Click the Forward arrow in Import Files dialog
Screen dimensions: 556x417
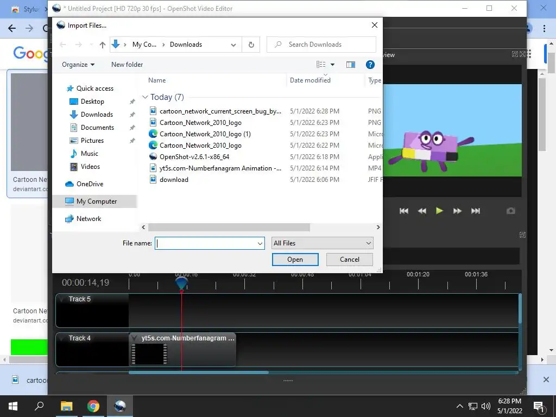(x=78, y=45)
